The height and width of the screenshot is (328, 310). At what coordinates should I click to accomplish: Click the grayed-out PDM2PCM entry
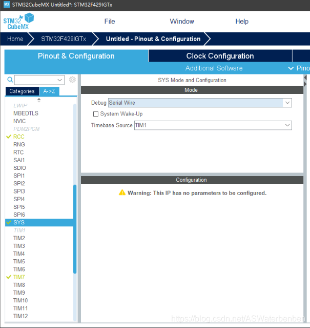[27, 129]
